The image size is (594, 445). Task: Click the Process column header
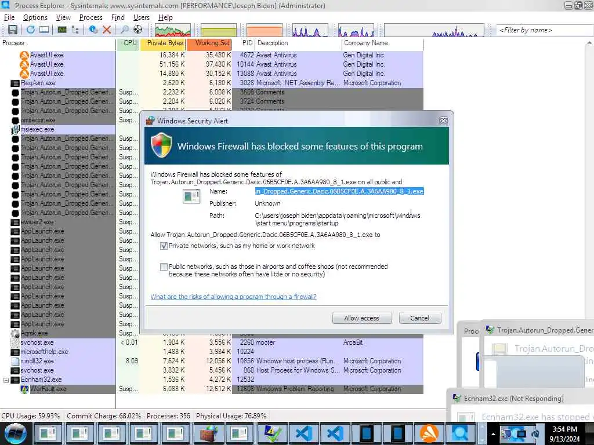(x=58, y=43)
